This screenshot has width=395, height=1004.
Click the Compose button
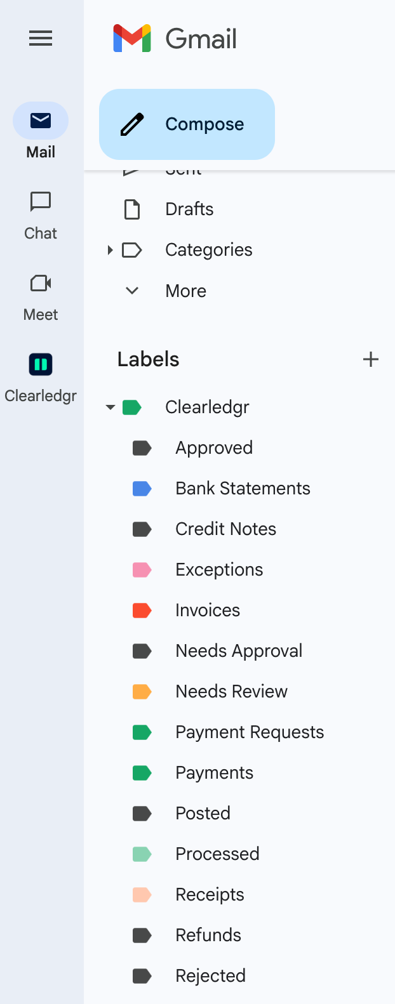point(187,124)
